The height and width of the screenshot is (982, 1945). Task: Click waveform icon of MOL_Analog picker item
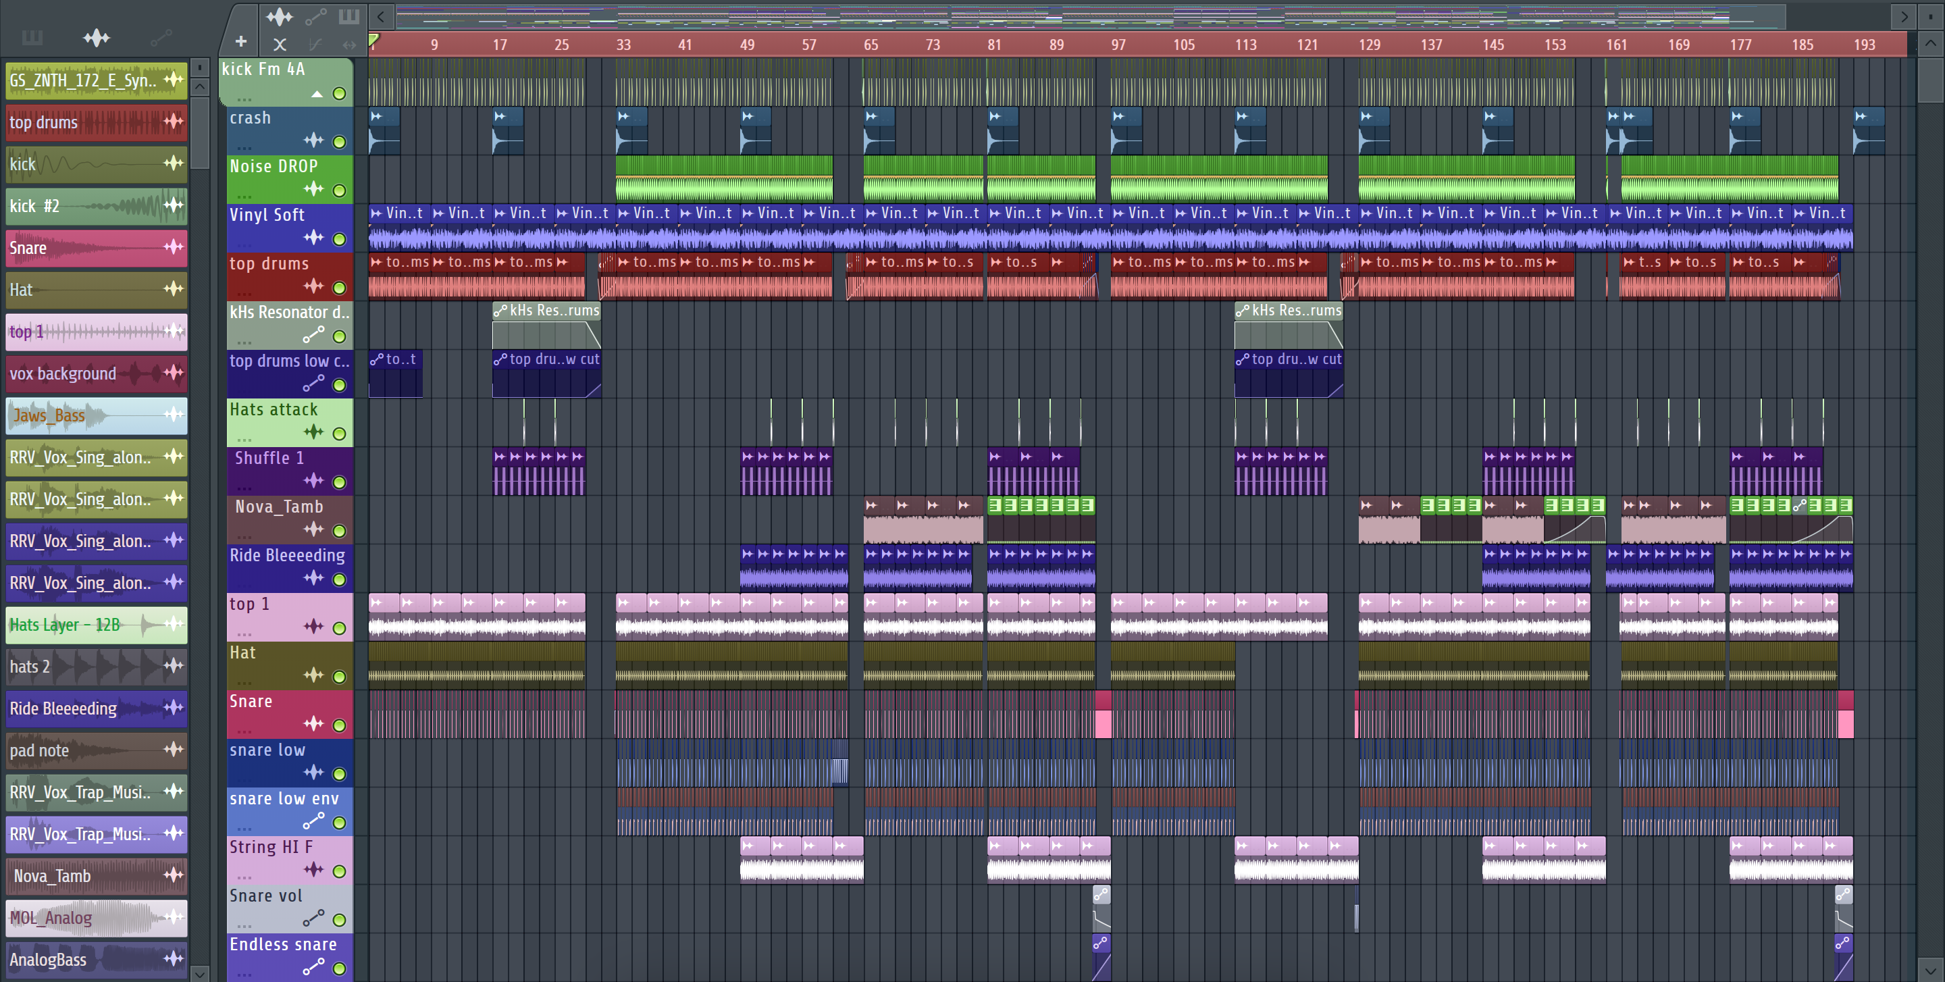click(x=174, y=916)
